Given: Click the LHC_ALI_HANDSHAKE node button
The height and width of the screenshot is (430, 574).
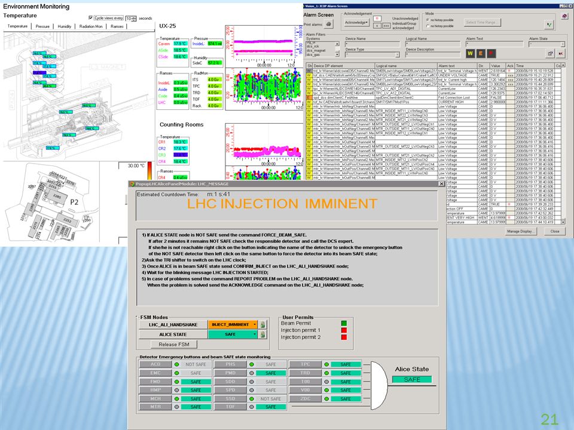Looking at the screenshot, I should point(173,325).
